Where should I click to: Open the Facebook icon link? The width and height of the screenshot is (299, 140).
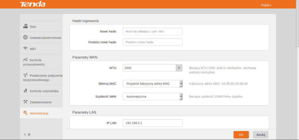tap(25, 134)
